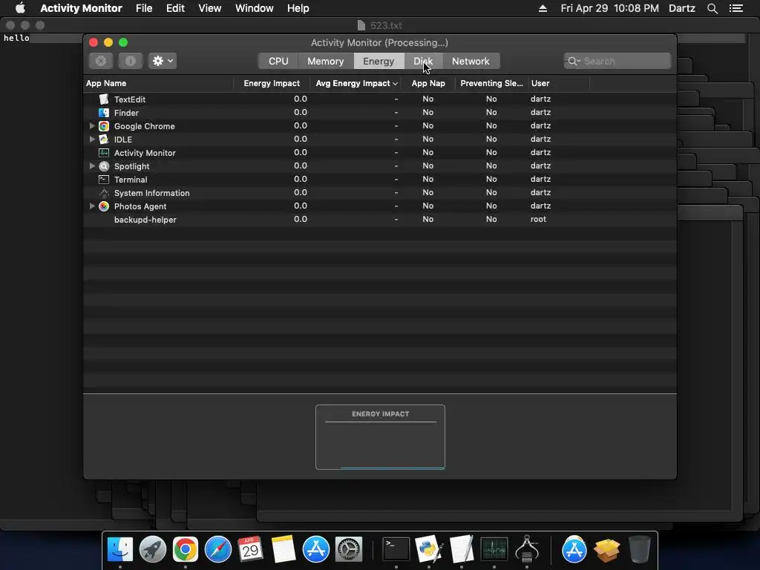Expand the Spotlight process row
Screen dimensions: 760x570
click(92, 166)
